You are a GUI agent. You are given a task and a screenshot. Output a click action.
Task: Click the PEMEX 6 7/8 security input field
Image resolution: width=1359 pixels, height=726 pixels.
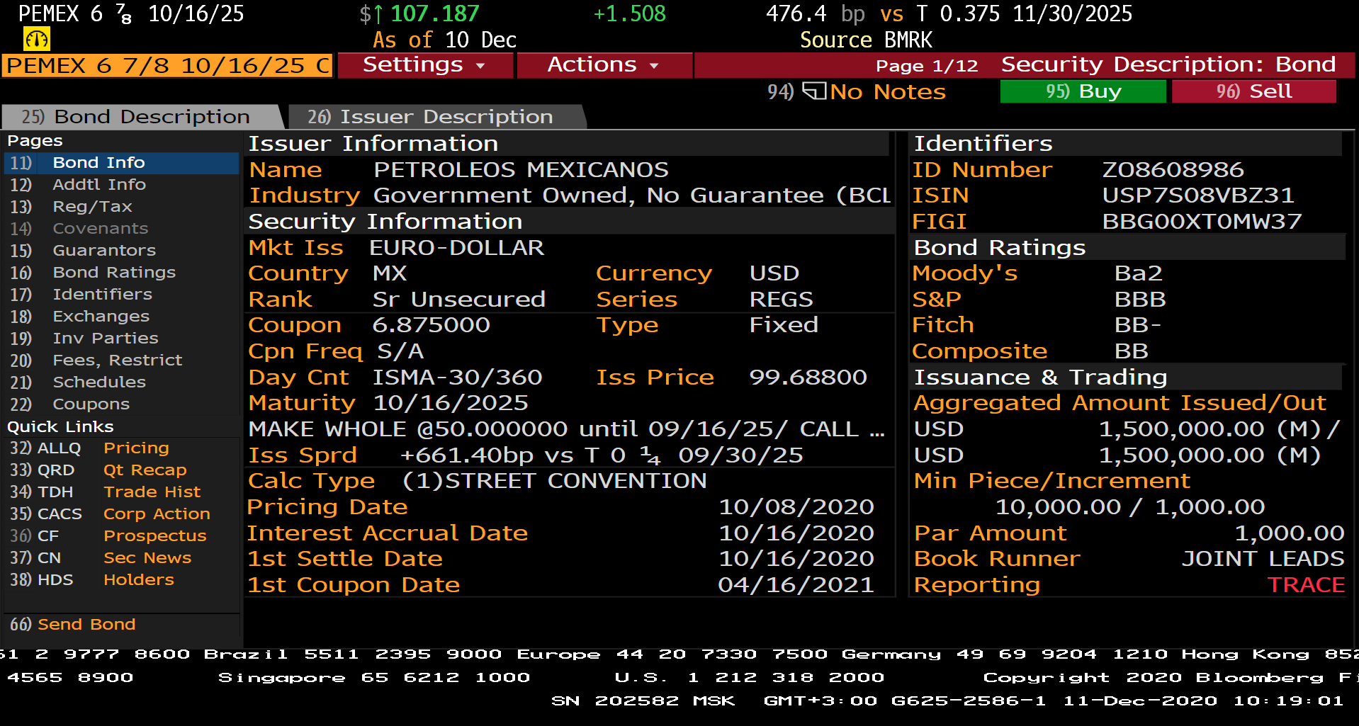point(167,66)
